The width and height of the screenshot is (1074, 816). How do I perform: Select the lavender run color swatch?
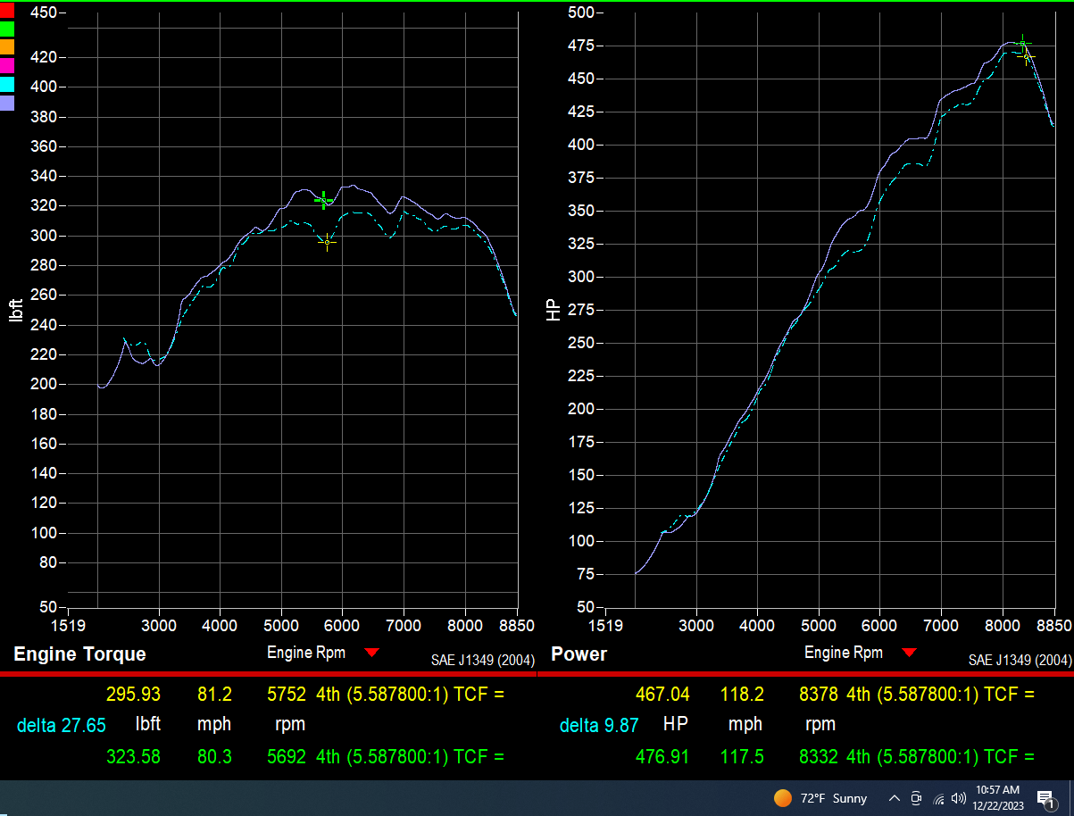pos(7,103)
